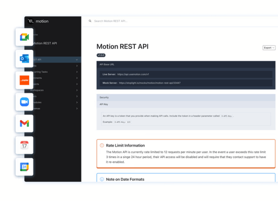The height and width of the screenshot is (201, 278).
Task: Click the v1.0.0 version badge
Action: tap(101, 55)
